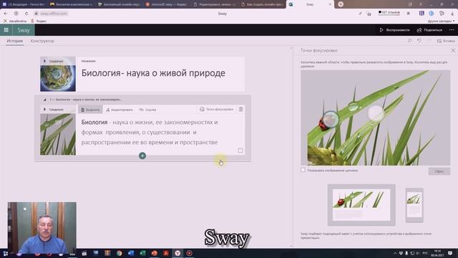
Task: Edit the title Биология- наука о живой природе
Action: [153, 73]
